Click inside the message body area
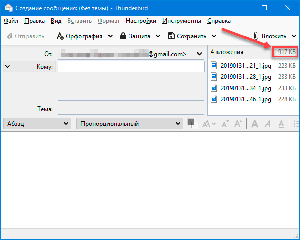This screenshot has height=240, width=300. [x=150, y=180]
